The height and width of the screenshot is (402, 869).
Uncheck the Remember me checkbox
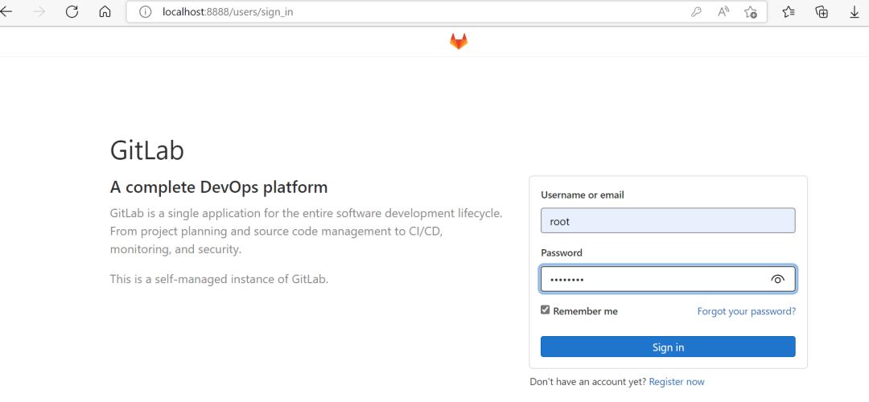pos(546,310)
